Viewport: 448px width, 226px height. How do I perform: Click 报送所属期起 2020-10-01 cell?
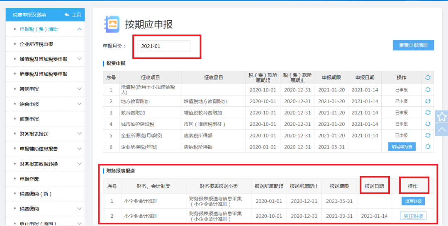point(268,216)
